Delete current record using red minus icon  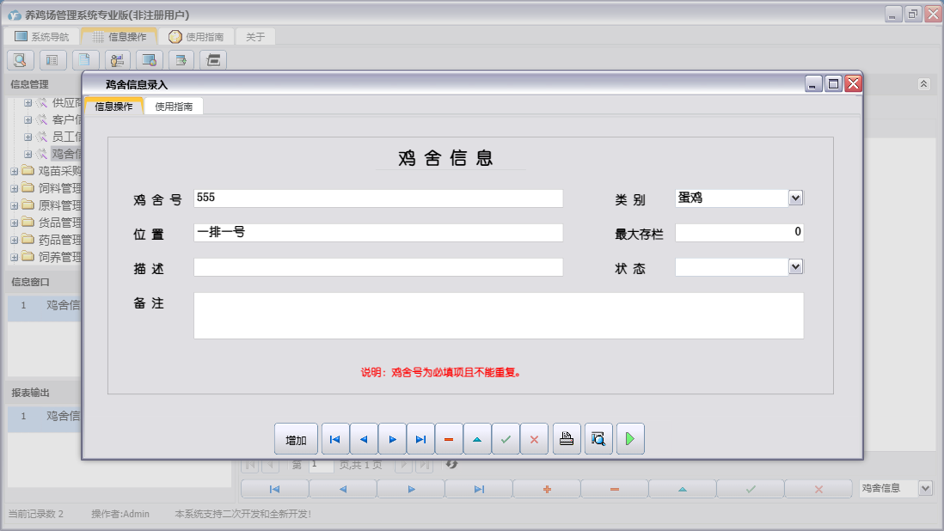[x=449, y=438]
